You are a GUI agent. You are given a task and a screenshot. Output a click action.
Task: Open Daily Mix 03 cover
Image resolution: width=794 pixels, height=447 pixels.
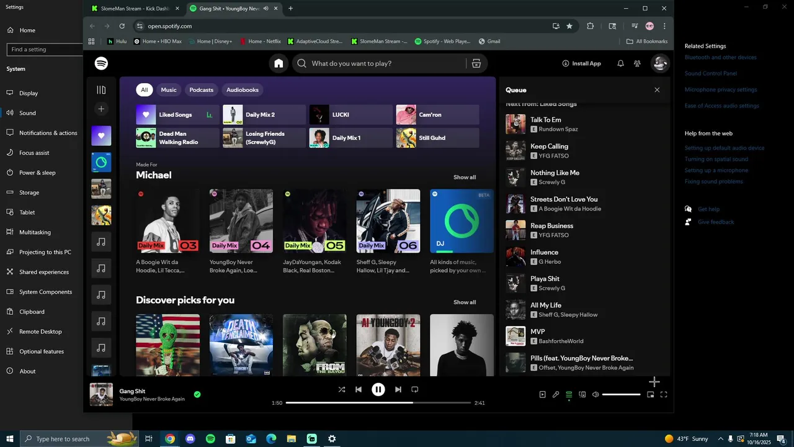[x=168, y=221]
